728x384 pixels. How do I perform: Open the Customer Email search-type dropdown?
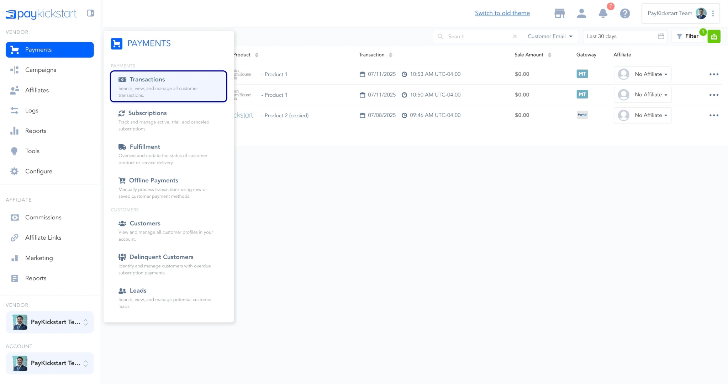pos(550,36)
